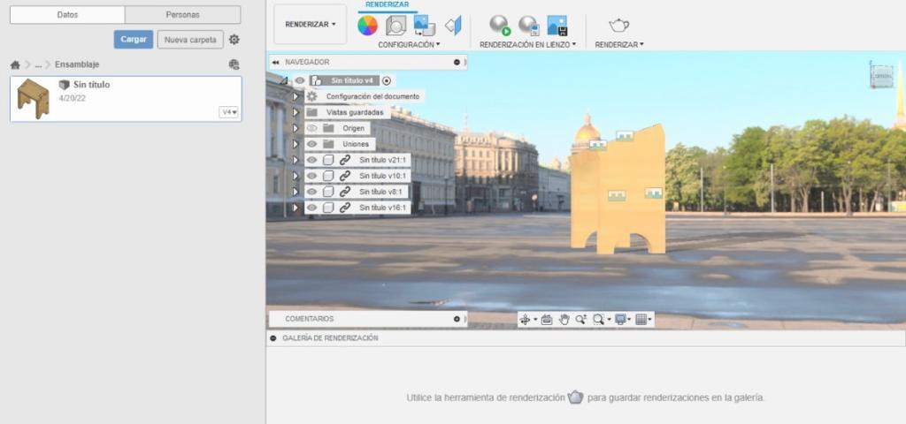This screenshot has height=424, width=906.
Task: Hide component Sin título v10:1
Action: coord(312,176)
